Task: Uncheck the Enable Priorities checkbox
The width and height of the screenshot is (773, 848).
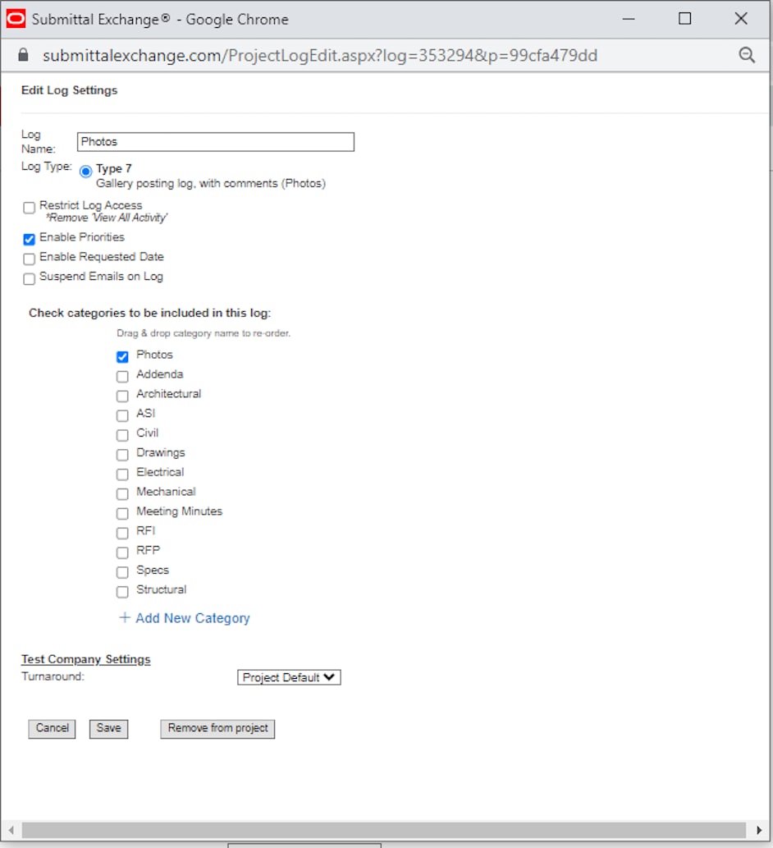Action: 30,239
